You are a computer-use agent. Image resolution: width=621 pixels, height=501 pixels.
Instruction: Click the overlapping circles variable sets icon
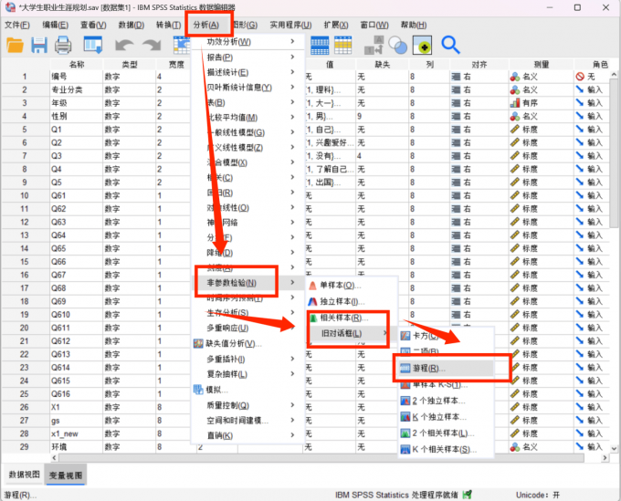(398, 45)
